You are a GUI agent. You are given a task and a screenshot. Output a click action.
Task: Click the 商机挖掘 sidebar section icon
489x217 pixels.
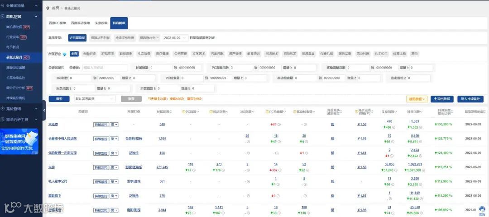pyautogui.click(x=3, y=17)
